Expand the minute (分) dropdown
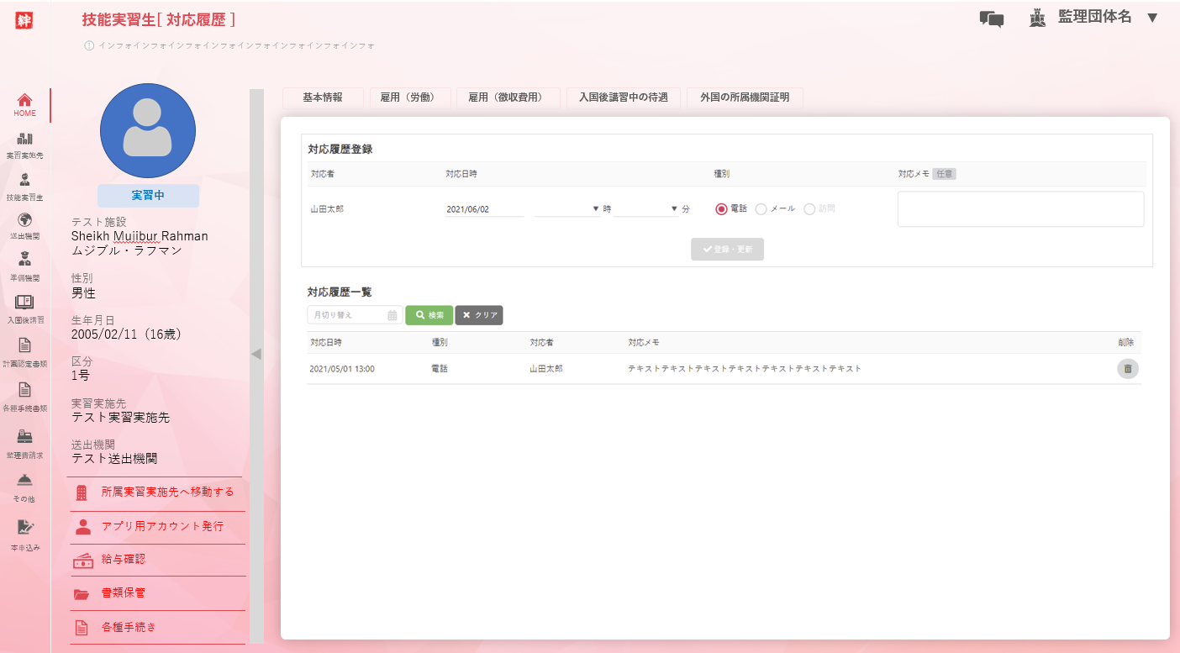This screenshot has width=1180, height=653. click(x=645, y=208)
